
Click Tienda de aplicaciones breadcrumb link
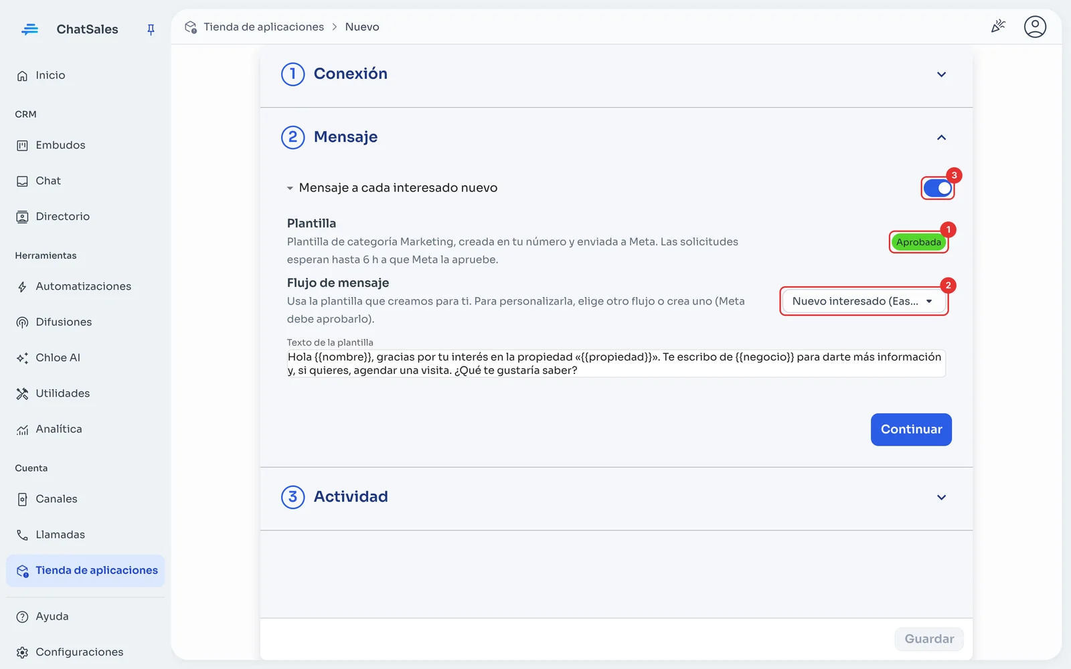tap(264, 27)
